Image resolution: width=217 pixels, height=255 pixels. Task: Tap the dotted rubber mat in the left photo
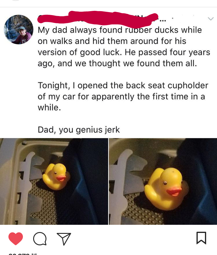click(x=43, y=203)
